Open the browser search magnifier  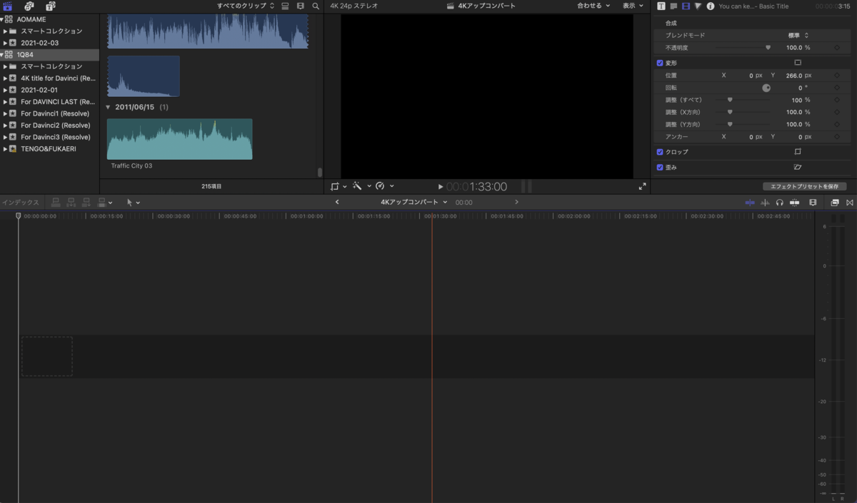click(316, 6)
